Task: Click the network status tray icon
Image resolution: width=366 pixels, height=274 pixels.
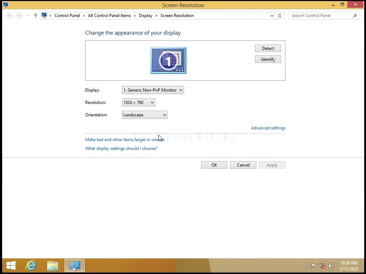Action: pos(322,265)
